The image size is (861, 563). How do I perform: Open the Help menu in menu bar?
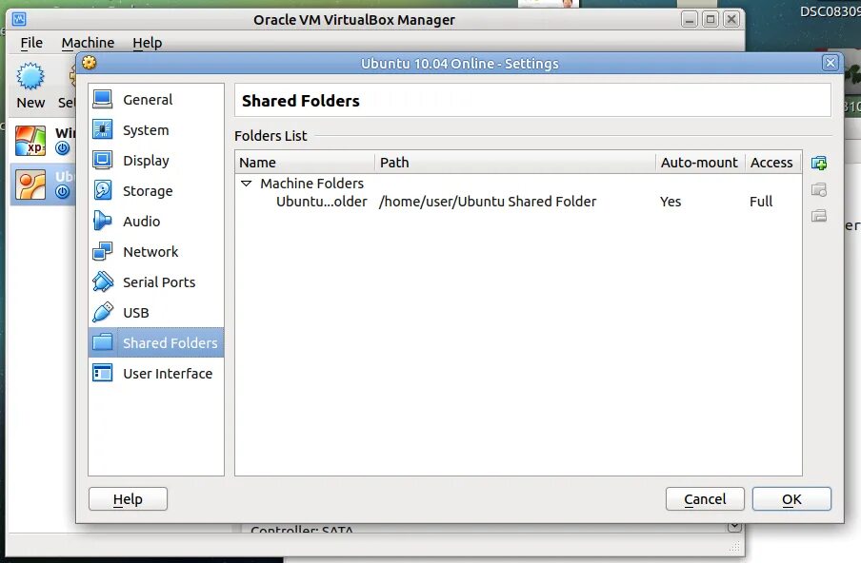148,42
